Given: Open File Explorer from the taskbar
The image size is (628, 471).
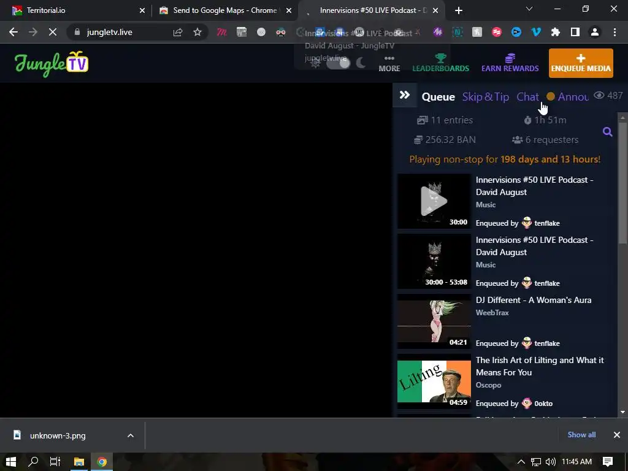Looking at the screenshot, I should [x=79, y=462].
